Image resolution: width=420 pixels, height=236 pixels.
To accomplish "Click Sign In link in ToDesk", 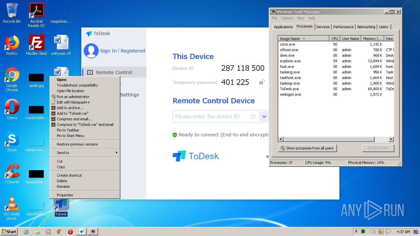I will [108, 51].
